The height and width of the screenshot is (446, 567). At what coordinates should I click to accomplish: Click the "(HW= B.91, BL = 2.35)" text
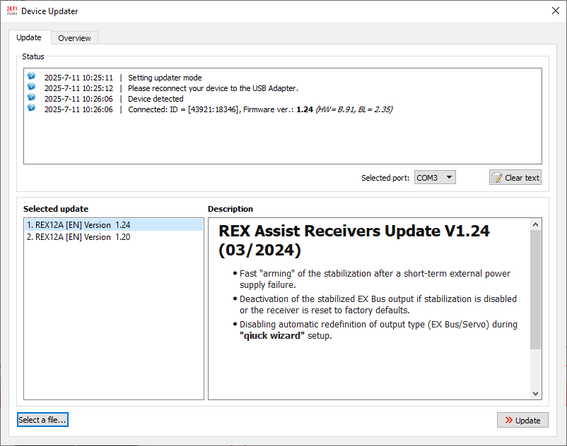pos(354,109)
